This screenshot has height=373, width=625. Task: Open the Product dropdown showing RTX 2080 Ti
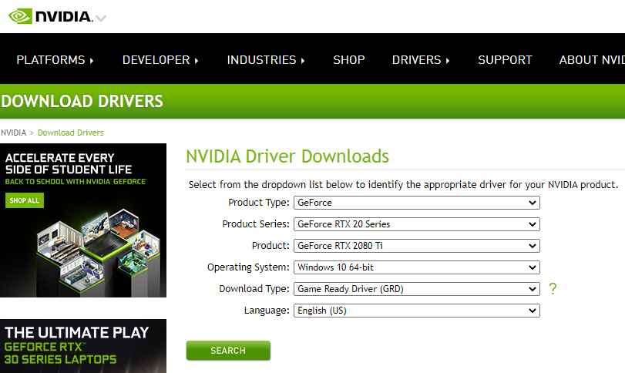(x=416, y=246)
